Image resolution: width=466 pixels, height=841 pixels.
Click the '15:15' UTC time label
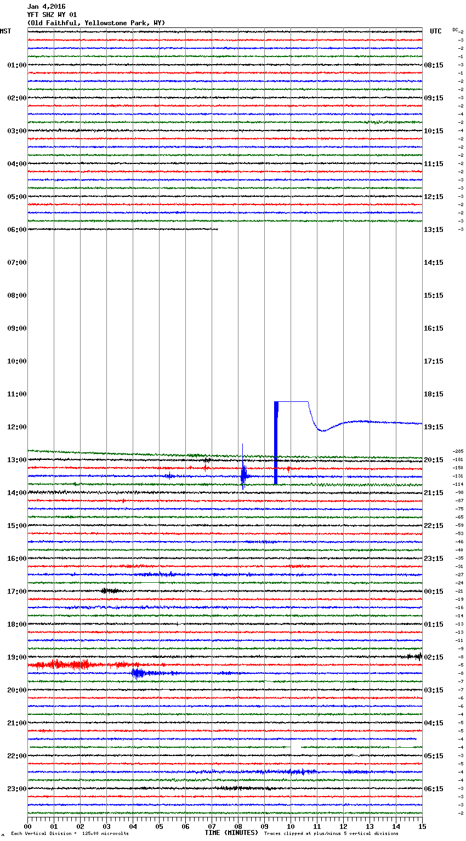(x=434, y=296)
